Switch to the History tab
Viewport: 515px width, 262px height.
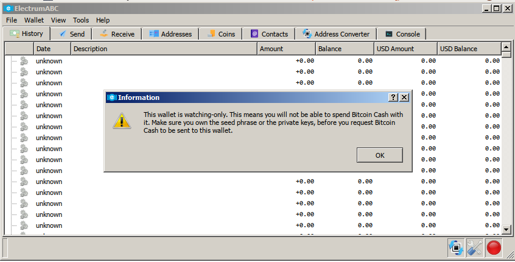(27, 34)
